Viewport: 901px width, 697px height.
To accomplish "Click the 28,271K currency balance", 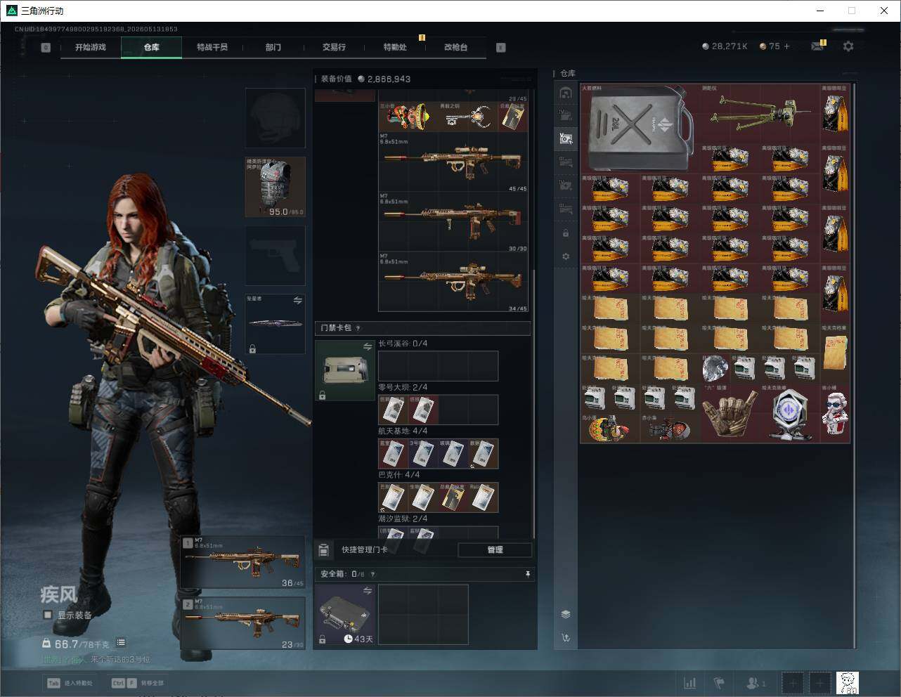I will [x=725, y=46].
